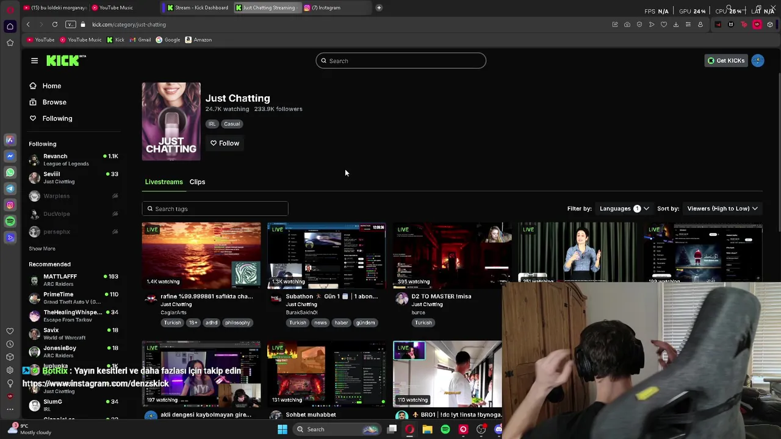Open Savix recommended channel
781x439 pixels.
tap(73, 334)
